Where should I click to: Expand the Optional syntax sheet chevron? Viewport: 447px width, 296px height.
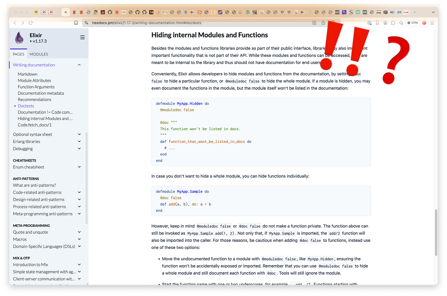79,134
